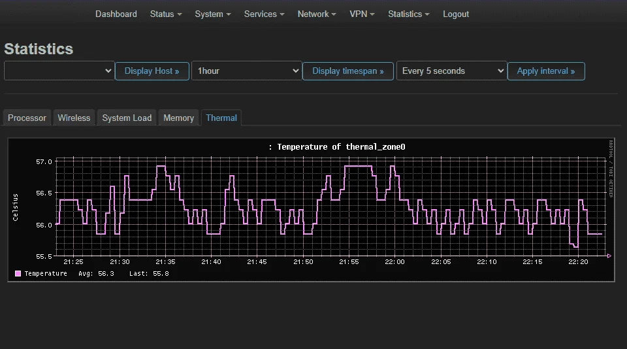Click the Display Host button

click(x=152, y=71)
